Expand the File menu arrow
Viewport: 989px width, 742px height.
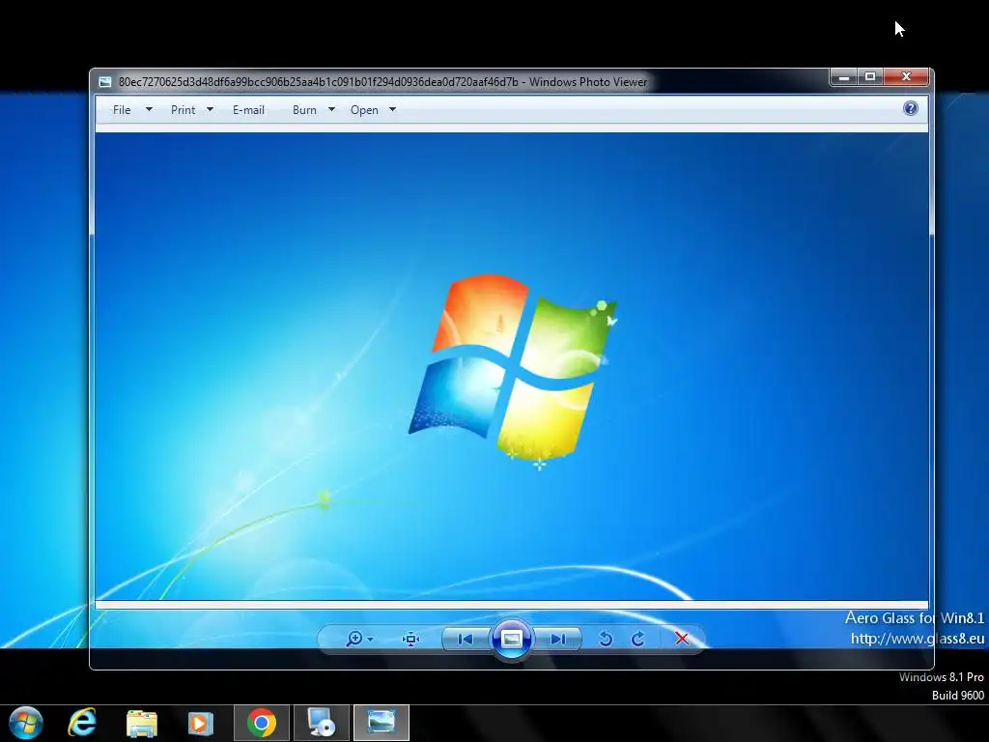(x=149, y=109)
